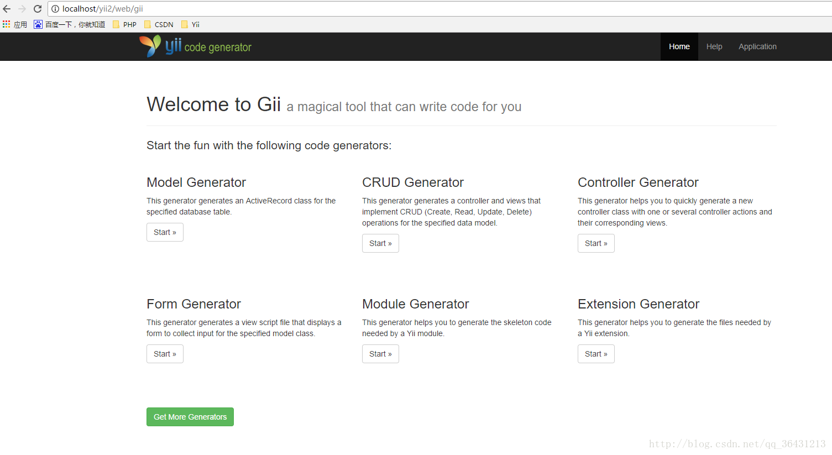Screen dimensions: 832x455
Task: Open the Baidu bookmark
Action: 70,24
